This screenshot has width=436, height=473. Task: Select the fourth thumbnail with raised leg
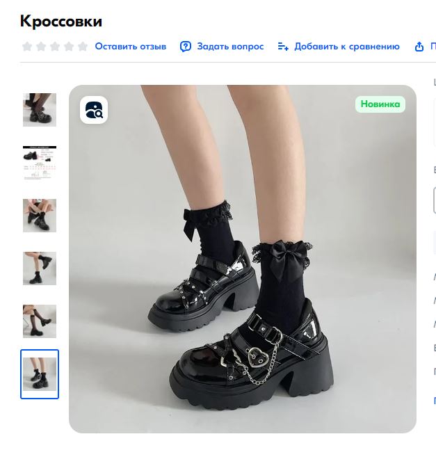(x=40, y=268)
